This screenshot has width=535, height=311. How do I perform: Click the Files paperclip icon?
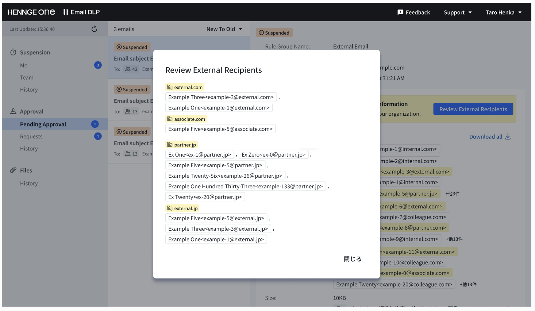(x=13, y=170)
